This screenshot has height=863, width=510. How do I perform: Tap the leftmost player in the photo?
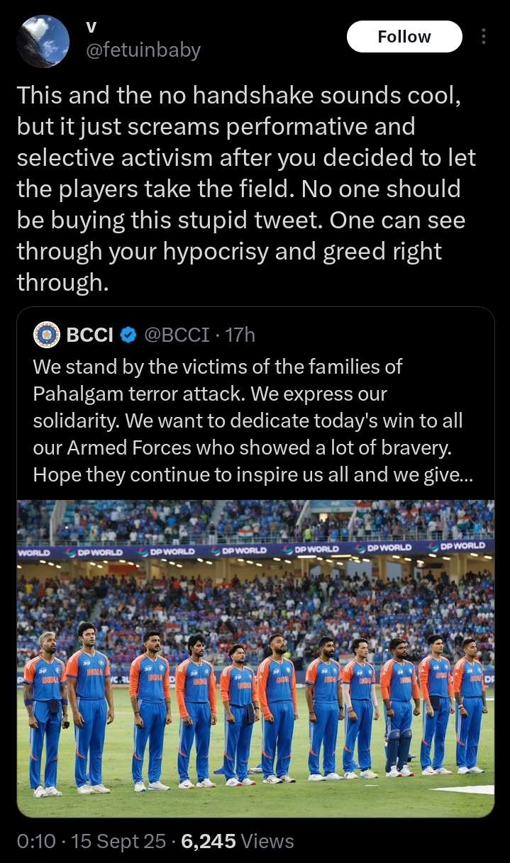[45, 709]
